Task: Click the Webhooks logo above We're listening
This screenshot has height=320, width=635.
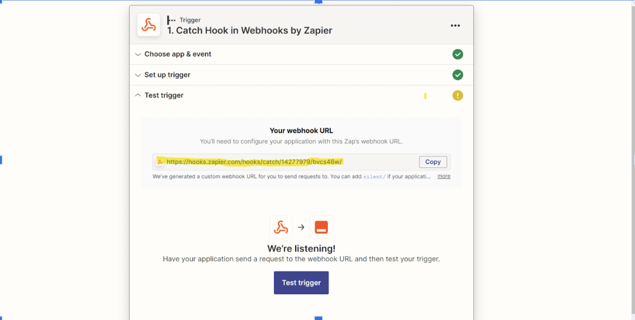Action: click(x=281, y=227)
